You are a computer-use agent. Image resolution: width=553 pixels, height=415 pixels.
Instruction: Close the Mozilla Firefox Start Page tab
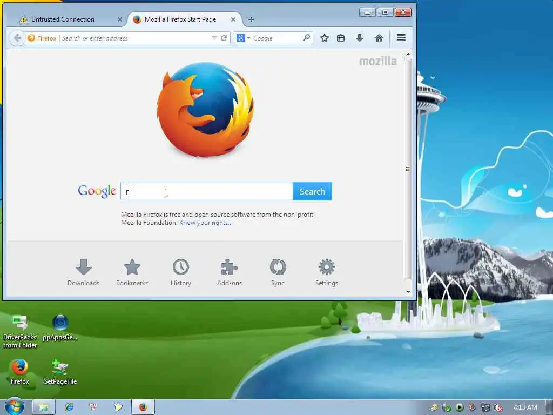(233, 19)
